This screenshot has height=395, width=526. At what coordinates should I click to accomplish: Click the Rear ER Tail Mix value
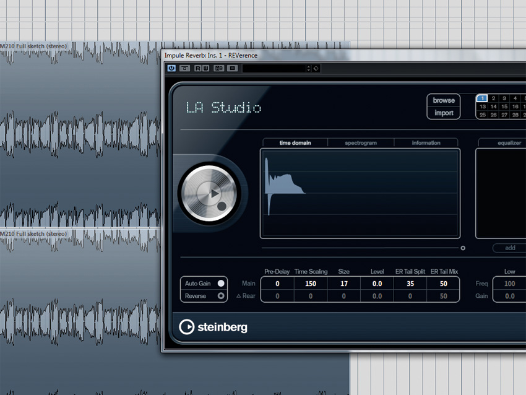443,296
